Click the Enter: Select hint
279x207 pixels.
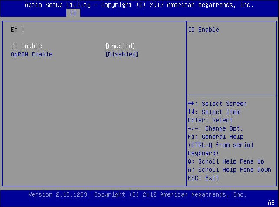[210, 120]
